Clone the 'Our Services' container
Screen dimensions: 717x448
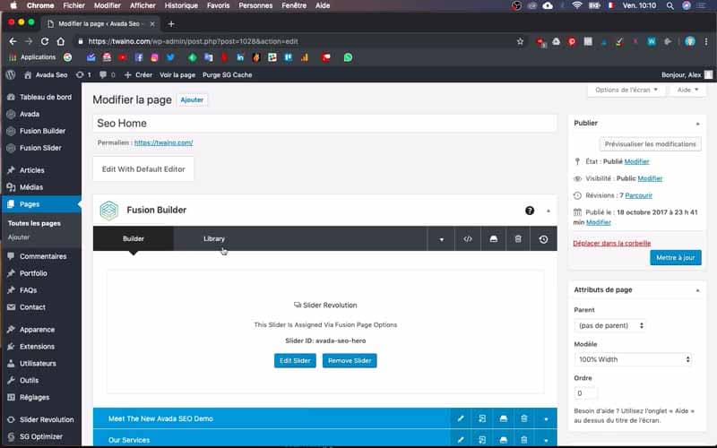pyautogui.click(x=482, y=440)
